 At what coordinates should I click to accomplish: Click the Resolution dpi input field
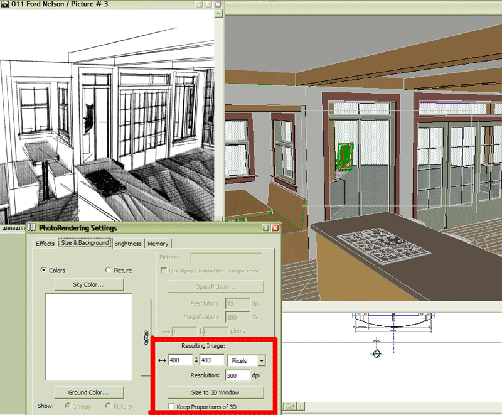(x=238, y=375)
